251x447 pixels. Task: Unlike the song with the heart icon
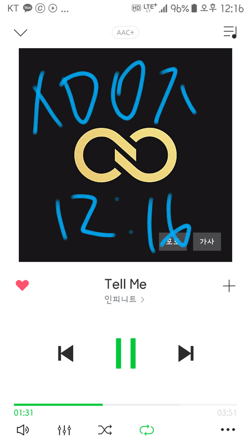(x=22, y=286)
